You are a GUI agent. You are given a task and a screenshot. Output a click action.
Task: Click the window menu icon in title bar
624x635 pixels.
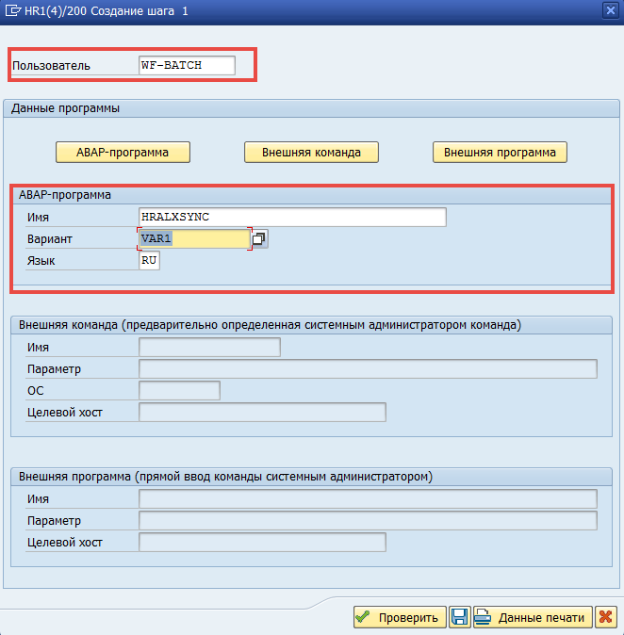click(x=12, y=10)
